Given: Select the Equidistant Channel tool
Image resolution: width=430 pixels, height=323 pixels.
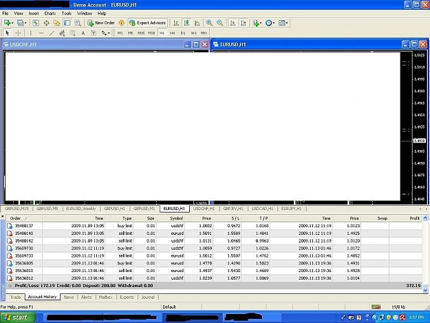Looking at the screenshot, I should (62, 33).
